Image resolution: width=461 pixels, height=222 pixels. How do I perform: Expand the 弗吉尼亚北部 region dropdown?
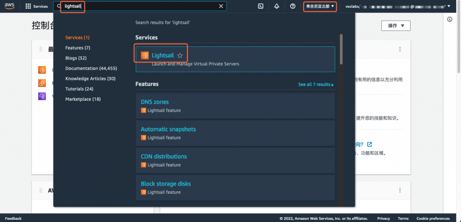pos(320,6)
